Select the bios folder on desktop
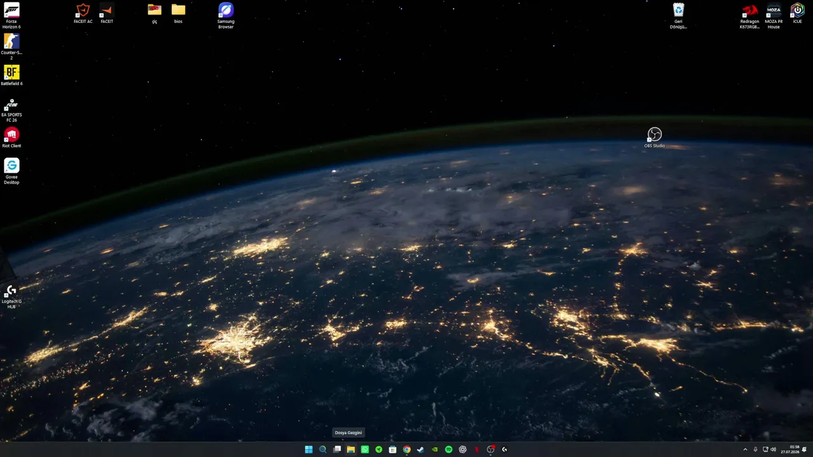 click(x=178, y=13)
